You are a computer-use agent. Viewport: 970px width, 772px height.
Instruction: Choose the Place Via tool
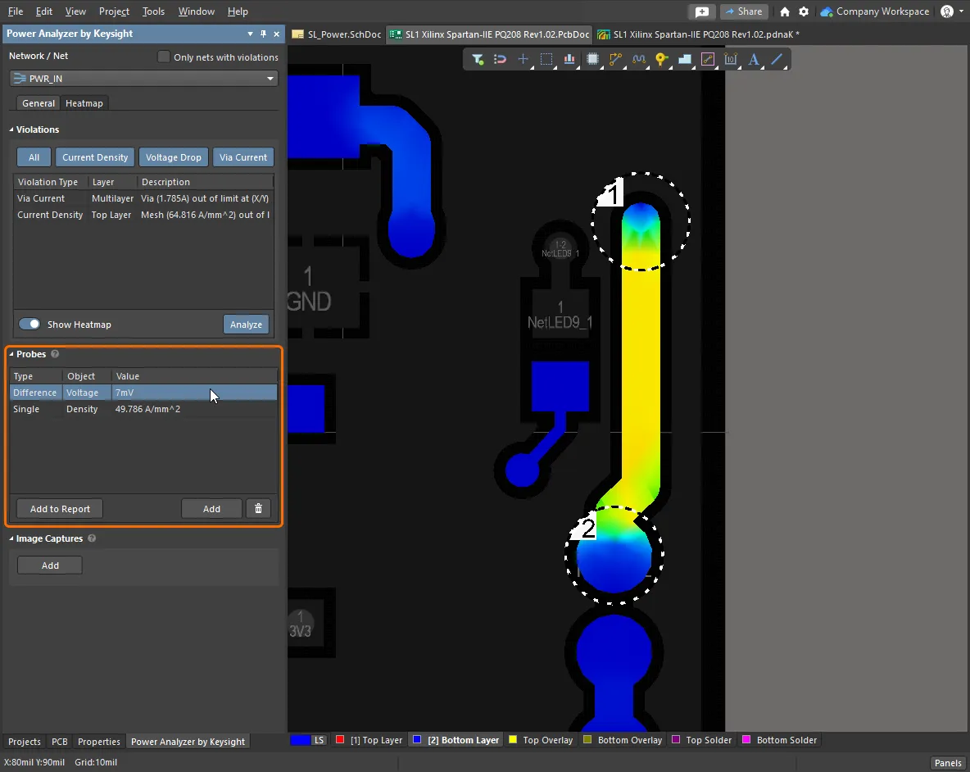[662, 59]
